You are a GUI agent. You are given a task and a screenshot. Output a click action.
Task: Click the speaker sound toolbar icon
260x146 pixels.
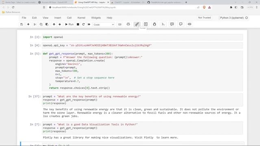pyautogui.click(x=189, y=24)
